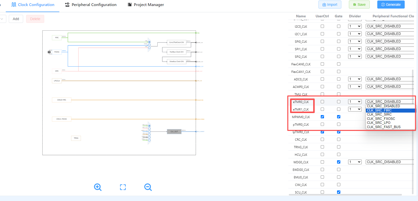418x201 pixels.
Task: Select the CMU0 FIRC block
Action: point(62,100)
